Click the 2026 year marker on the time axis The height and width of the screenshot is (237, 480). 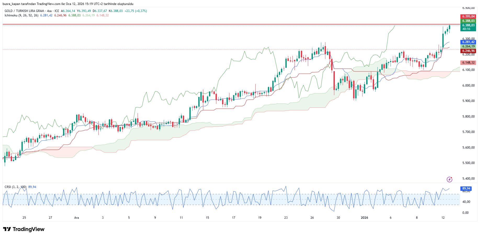pos(364,218)
